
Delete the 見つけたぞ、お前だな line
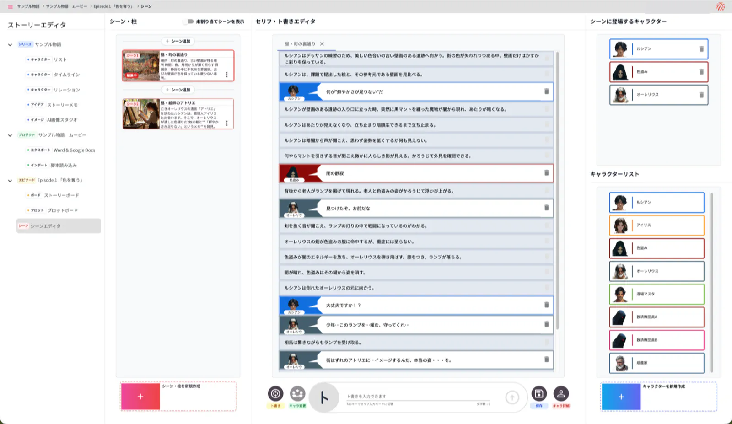point(546,208)
